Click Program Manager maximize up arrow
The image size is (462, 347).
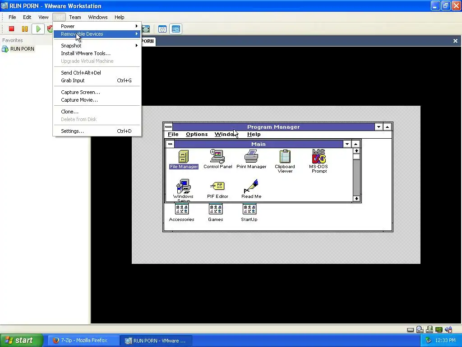[x=387, y=127]
